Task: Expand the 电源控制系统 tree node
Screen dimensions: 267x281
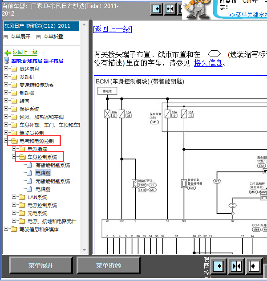Action: [x=14, y=205]
